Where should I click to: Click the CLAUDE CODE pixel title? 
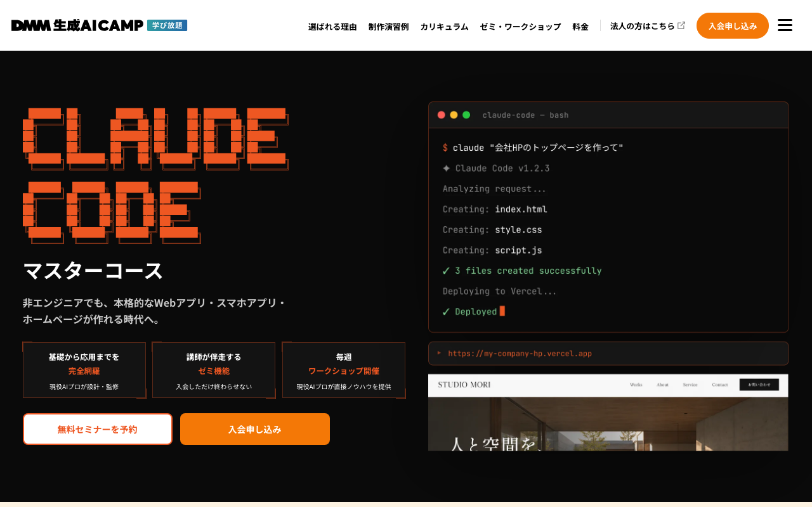(x=155, y=176)
